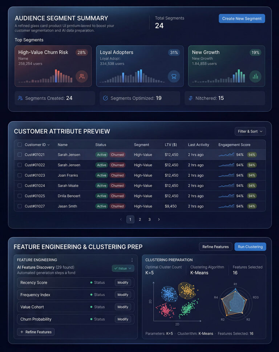The width and height of the screenshot is (279, 352).
Task: Click the people icon beside Segments Created
Action: (20, 98)
